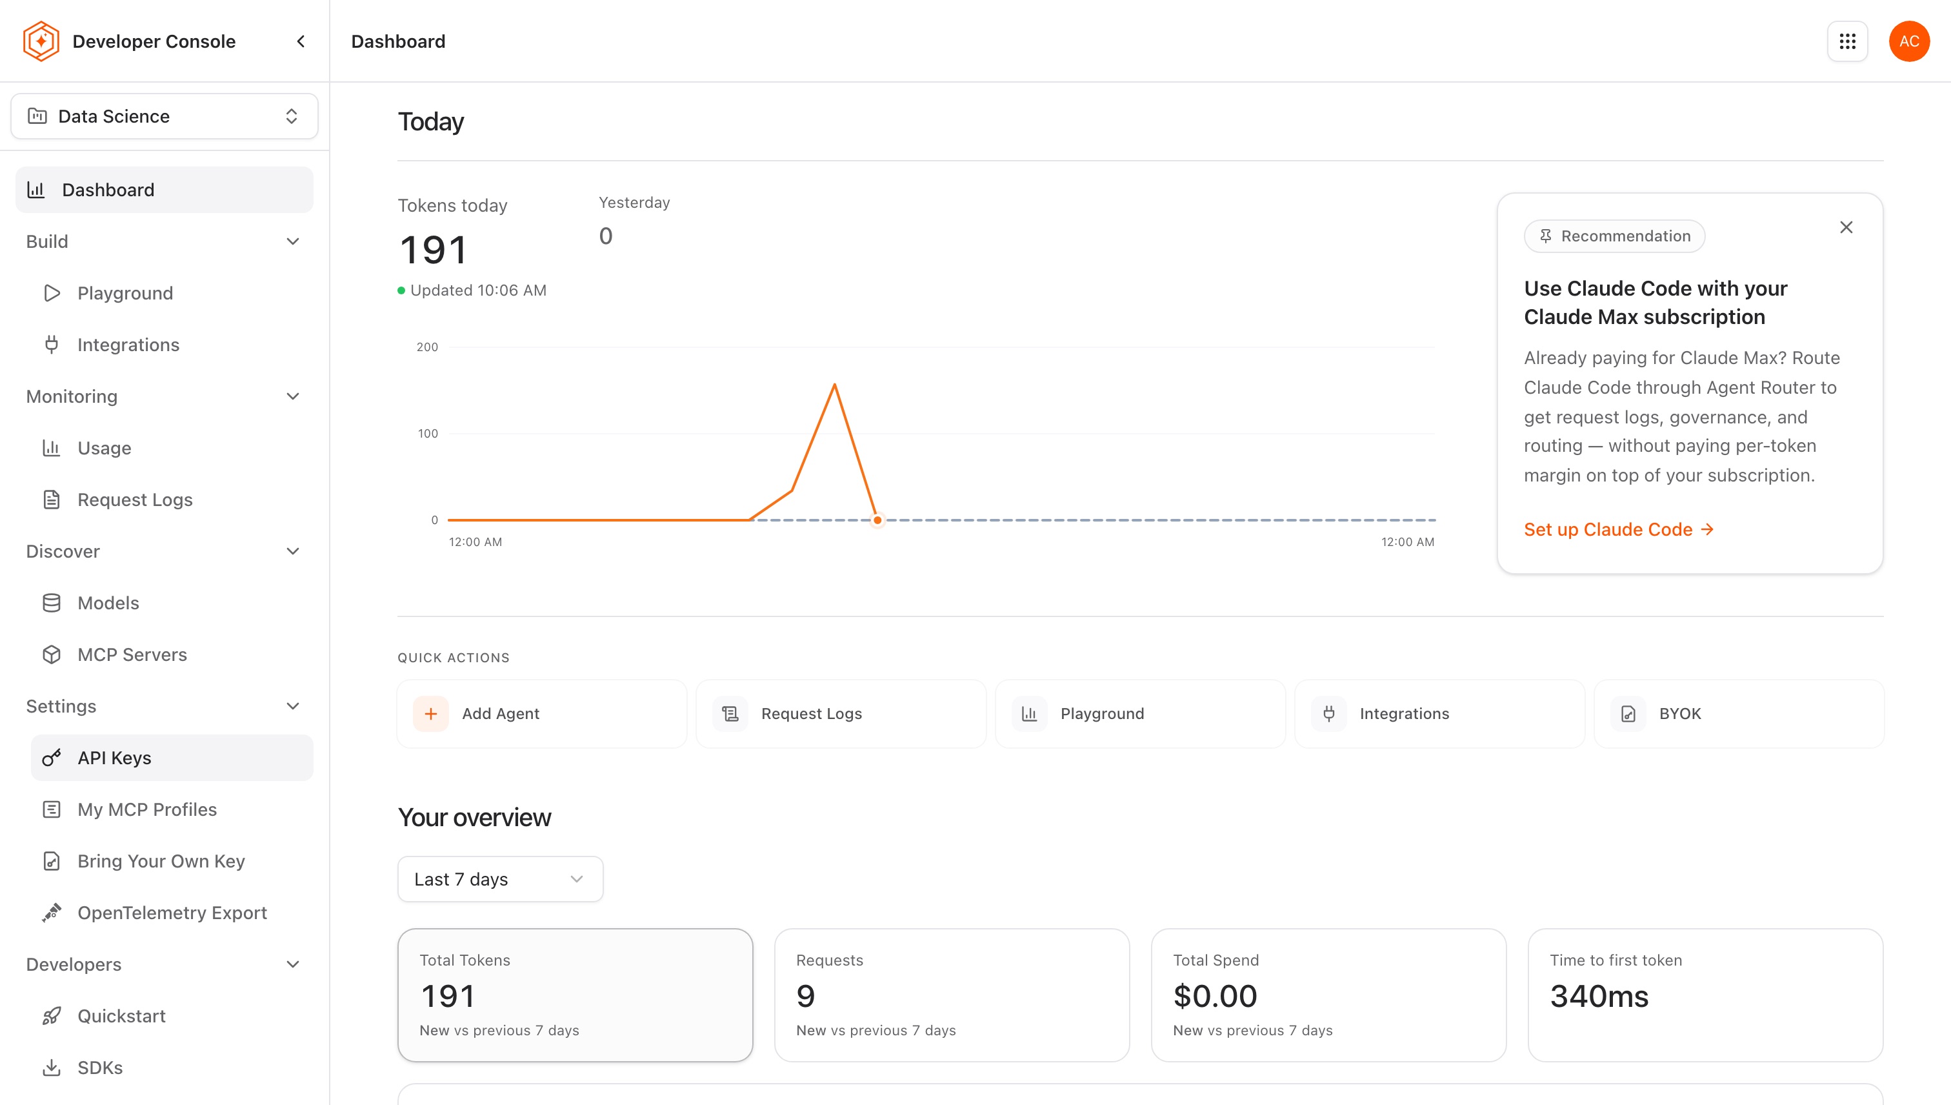Click the BYOK quick action button
Viewport: 1951px width, 1105px height.
[1739, 713]
